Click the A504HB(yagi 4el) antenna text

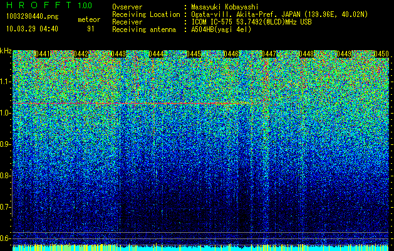click(221, 29)
